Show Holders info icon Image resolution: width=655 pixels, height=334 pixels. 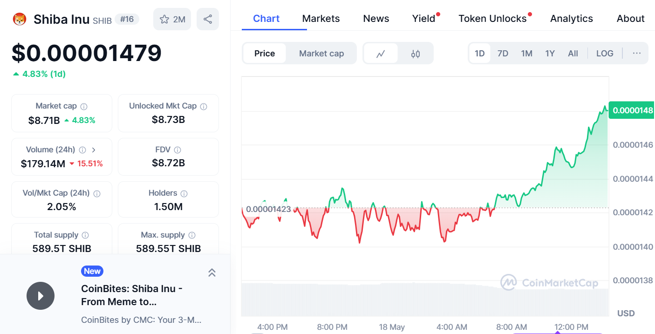(x=184, y=193)
